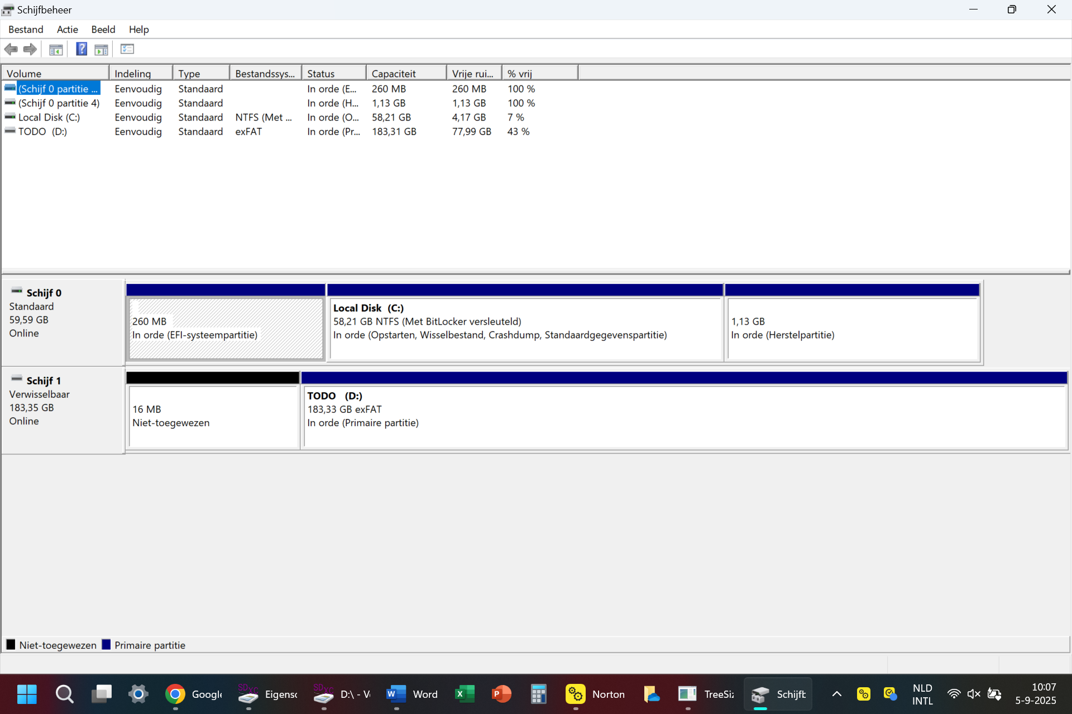This screenshot has width=1072, height=714.
Task: Show hidden tray icons with the chevron
Action: [x=836, y=694]
